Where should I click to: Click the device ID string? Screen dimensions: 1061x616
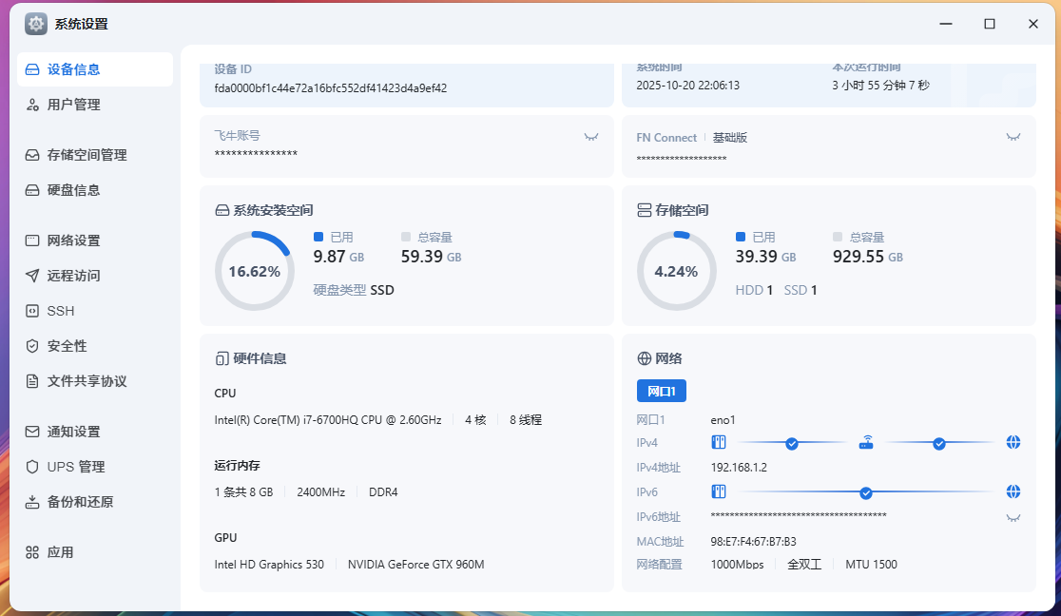tap(330, 87)
